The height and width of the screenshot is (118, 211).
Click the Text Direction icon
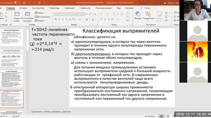[128, 13]
